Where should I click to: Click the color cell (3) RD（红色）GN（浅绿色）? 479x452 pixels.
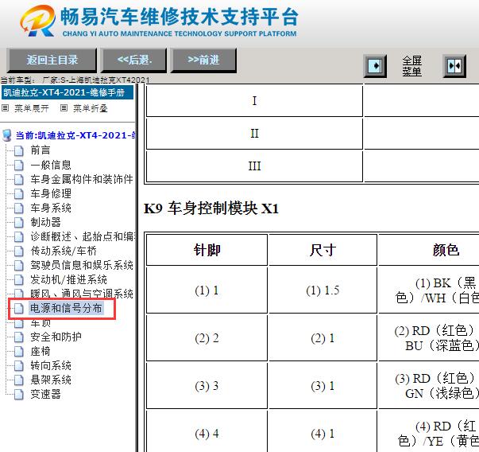tap(429, 386)
